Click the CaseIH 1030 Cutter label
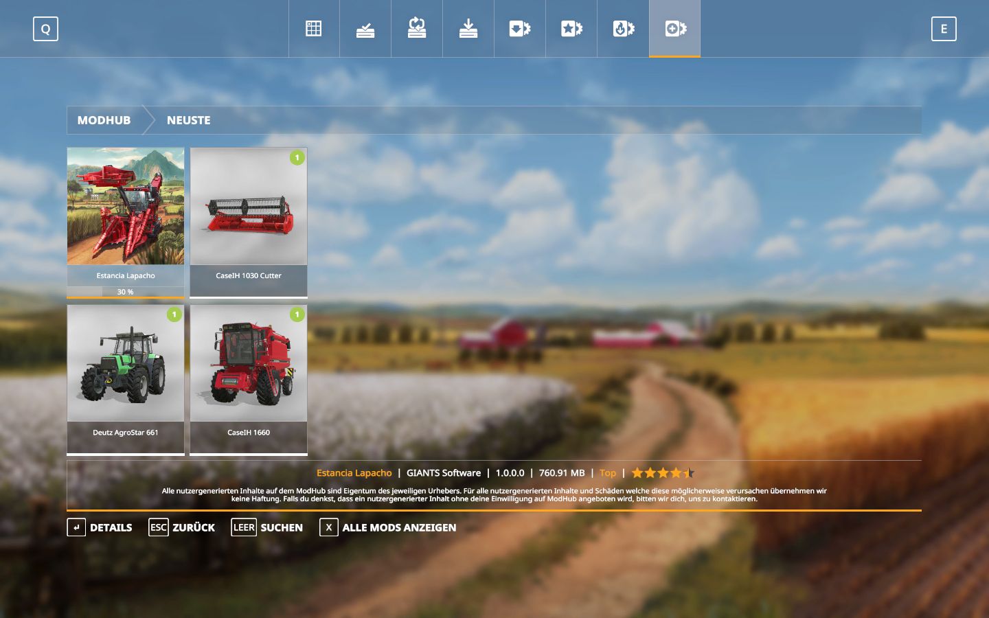989x618 pixels. click(249, 275)
